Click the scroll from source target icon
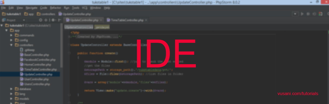 (x=41, y=20)
